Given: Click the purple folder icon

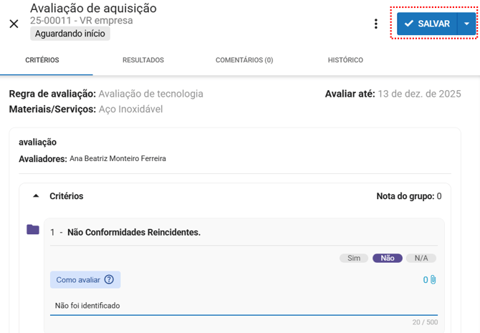Looking at the screenshot, I should click(x=33, y=230).
